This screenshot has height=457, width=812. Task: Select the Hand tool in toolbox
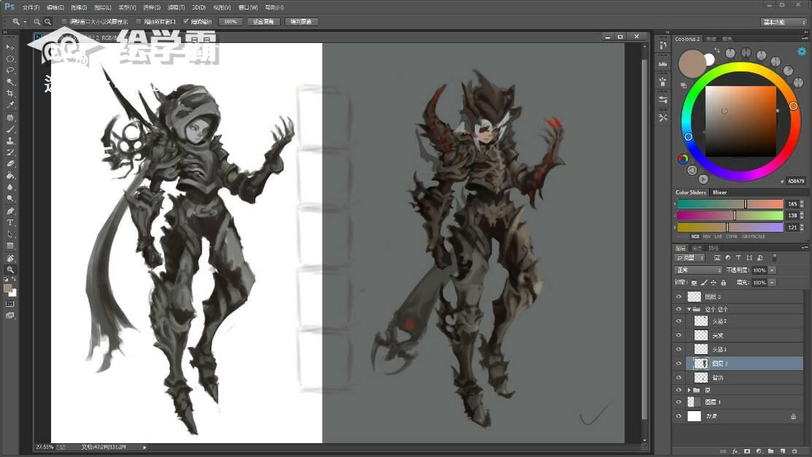(9, 258)
